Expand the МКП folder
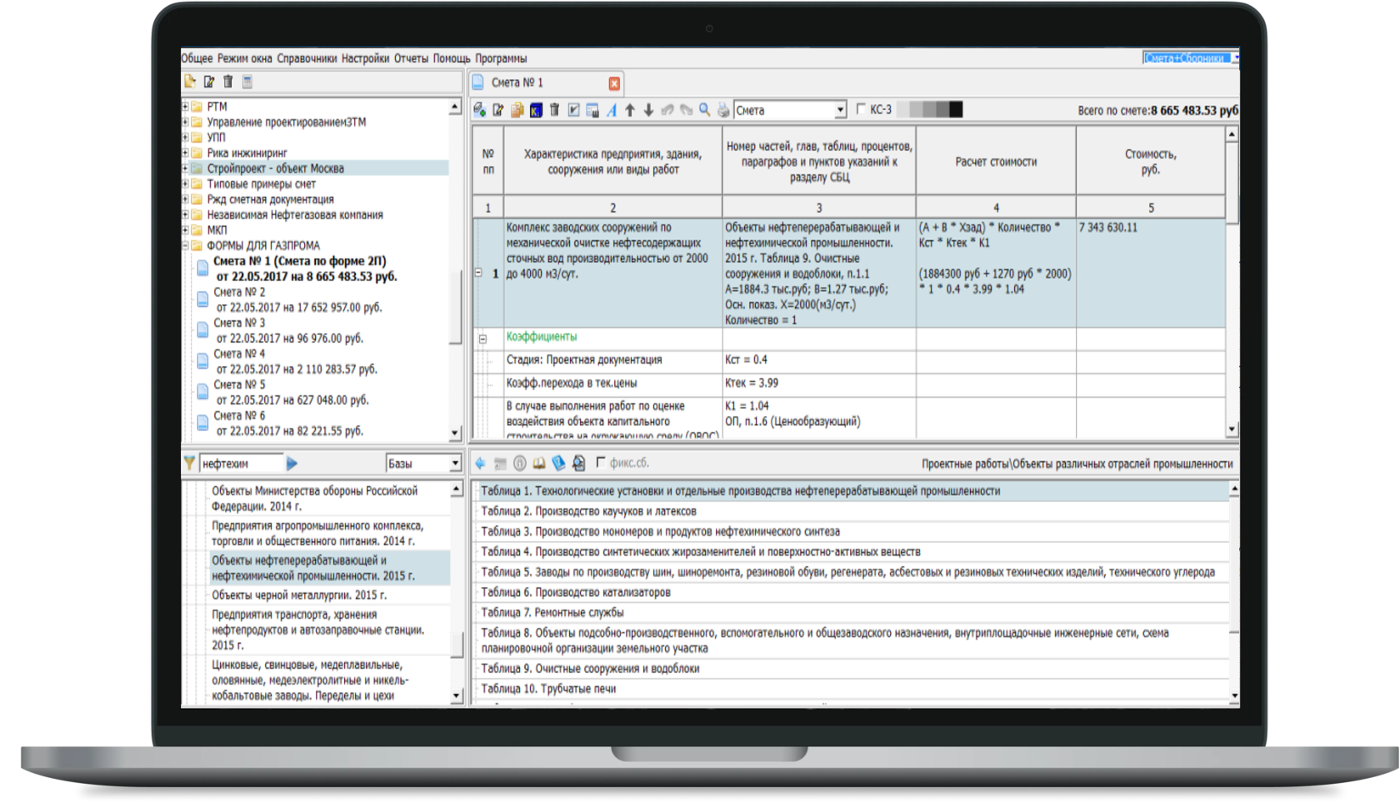 186,230
